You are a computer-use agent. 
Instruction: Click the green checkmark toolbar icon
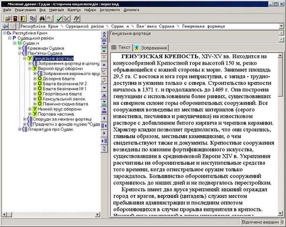point(59,18)
